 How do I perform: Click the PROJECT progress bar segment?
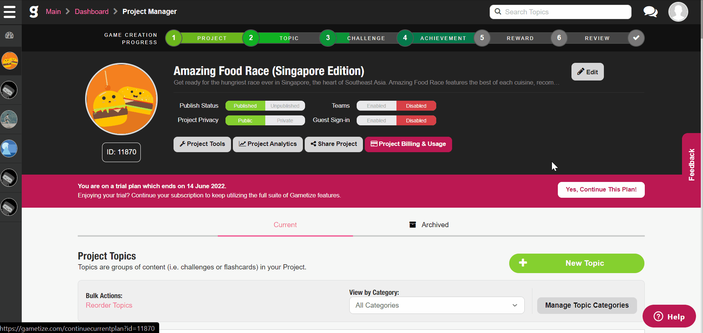click(x=212, y=38)
